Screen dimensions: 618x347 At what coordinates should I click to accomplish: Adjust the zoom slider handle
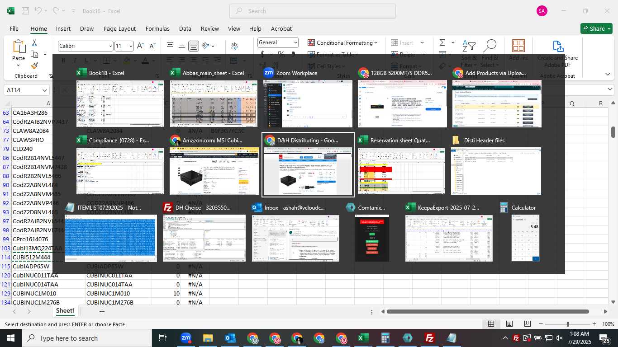coord(568,324)
